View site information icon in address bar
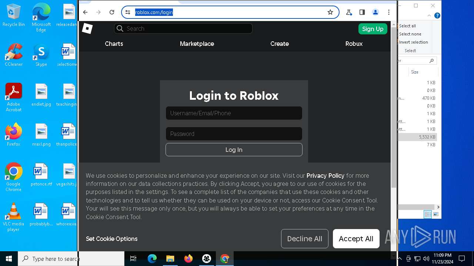Viewport: 474px width, 266px height. (128, 12)
